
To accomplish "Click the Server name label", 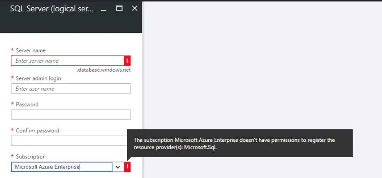I will 31,50.
